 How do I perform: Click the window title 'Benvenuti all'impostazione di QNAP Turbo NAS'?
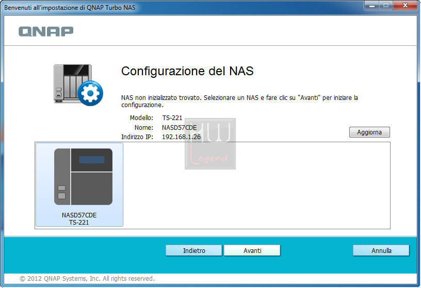pos(70,8)
